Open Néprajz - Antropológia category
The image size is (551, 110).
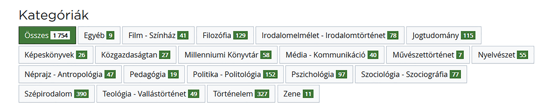coord(70,74)
